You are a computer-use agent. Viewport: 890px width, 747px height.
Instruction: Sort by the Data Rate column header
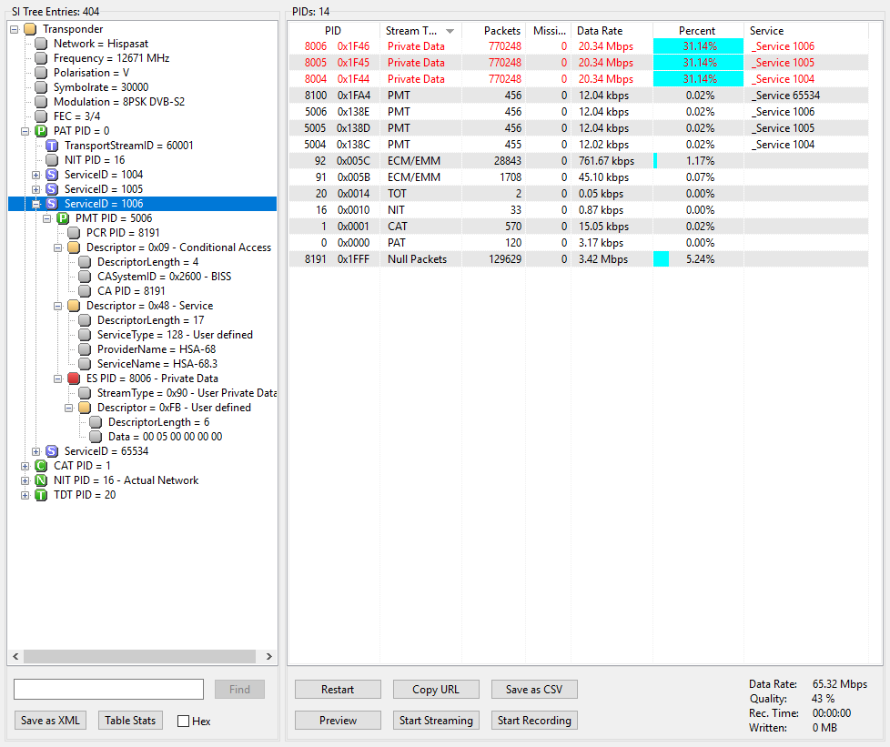point(612,31)
